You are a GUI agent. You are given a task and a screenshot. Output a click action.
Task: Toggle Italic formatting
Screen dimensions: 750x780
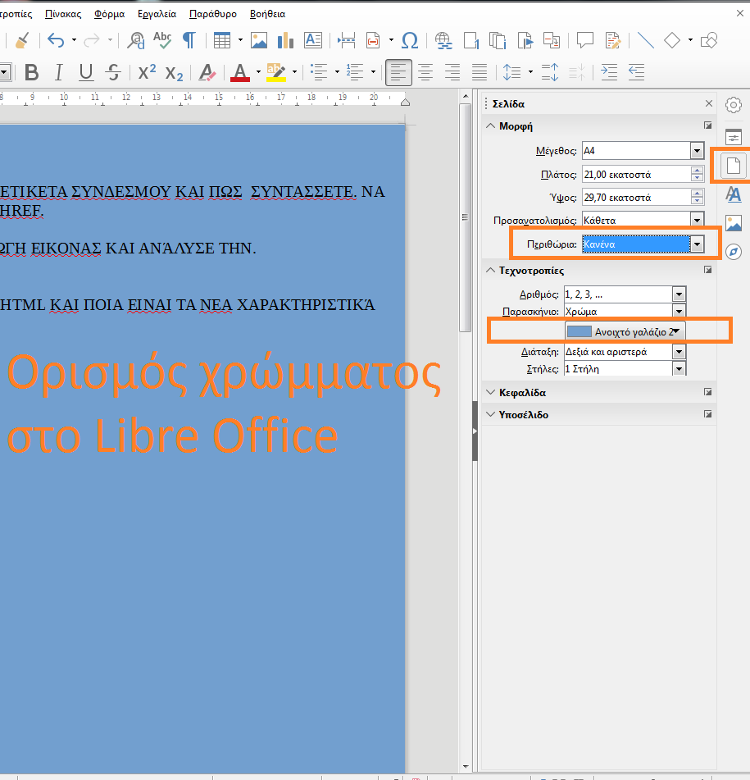(x=58, y=72)
